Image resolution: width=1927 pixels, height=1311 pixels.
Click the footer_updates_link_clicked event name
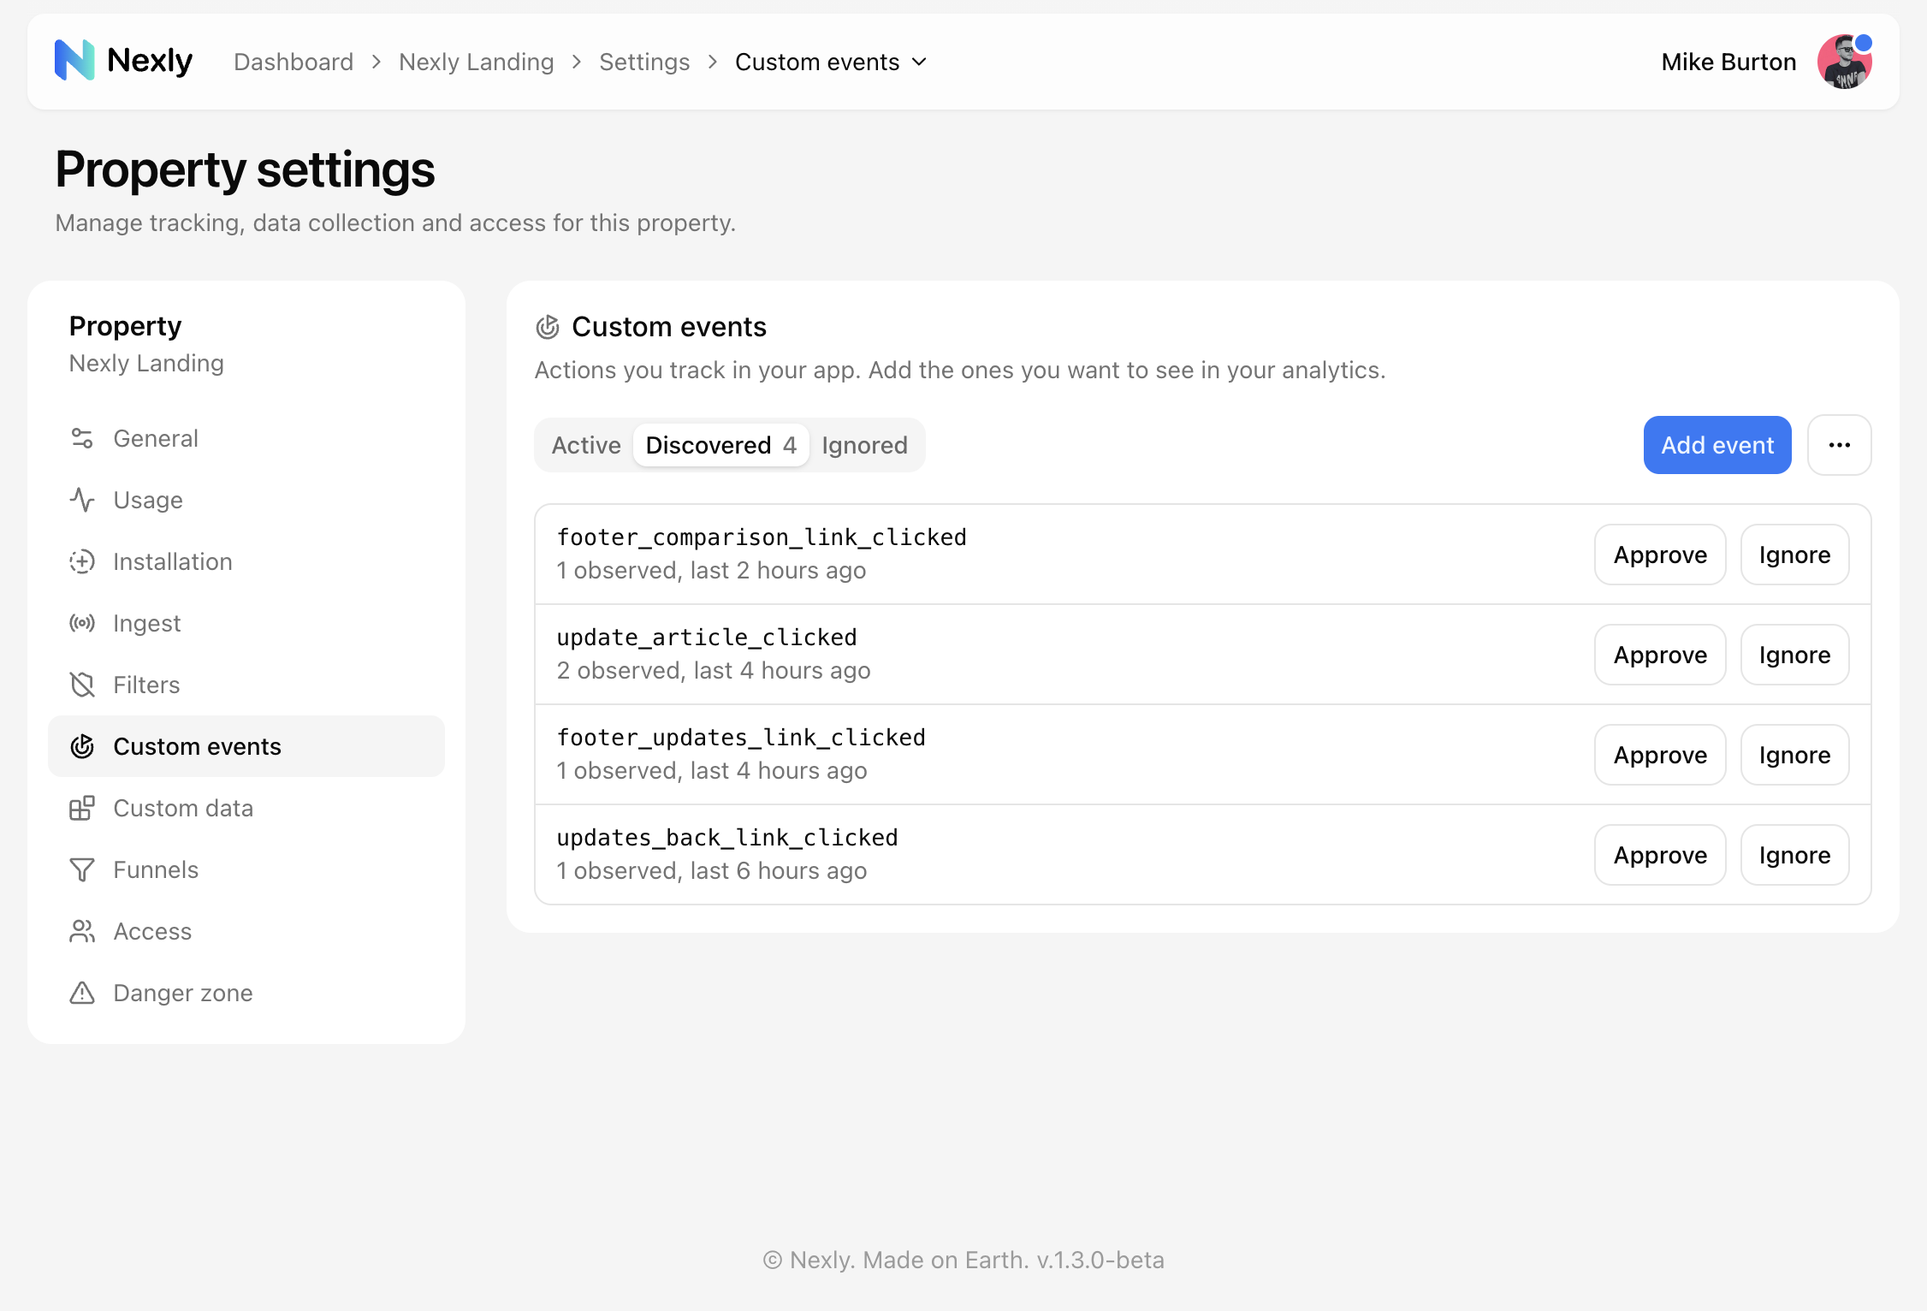[x=741, y=737]
